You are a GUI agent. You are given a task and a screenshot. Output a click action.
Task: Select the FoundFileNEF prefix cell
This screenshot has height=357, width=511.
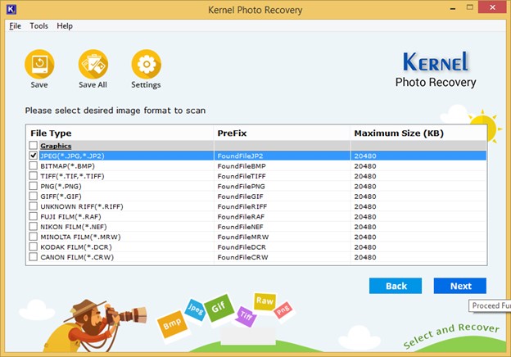[x=283, y=227]
